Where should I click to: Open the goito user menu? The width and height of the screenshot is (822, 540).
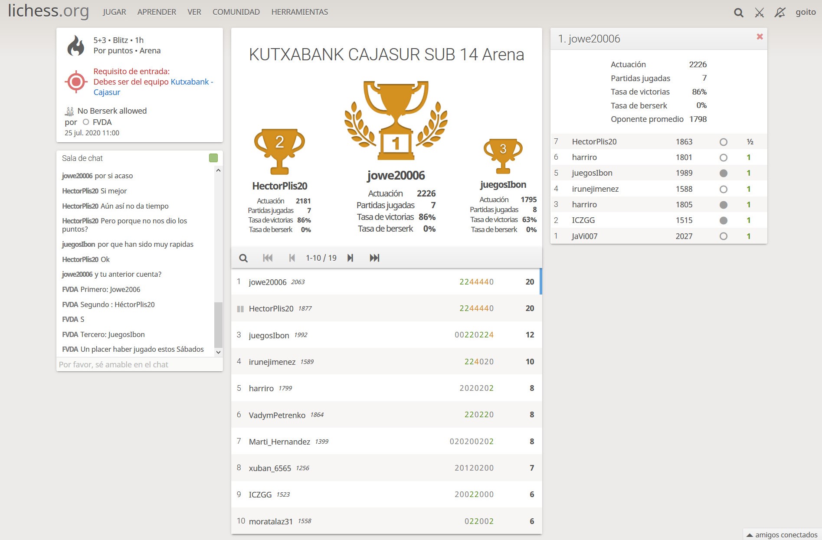click(x=806, y=12)
